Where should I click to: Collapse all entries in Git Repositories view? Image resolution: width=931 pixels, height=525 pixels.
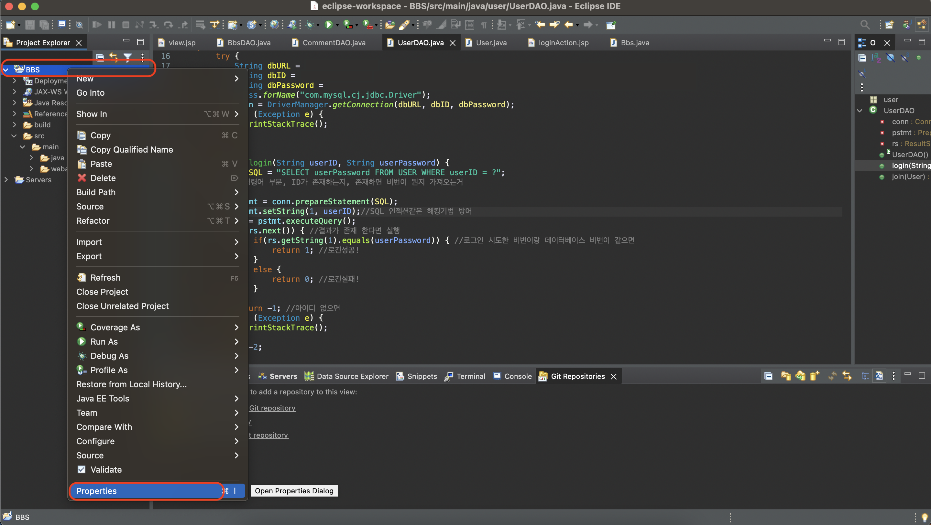tap(768, 376)
